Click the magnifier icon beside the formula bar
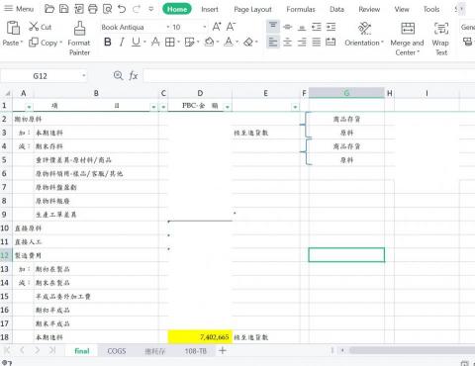This screenshot has width=475, height=366. tap(118, 76)
